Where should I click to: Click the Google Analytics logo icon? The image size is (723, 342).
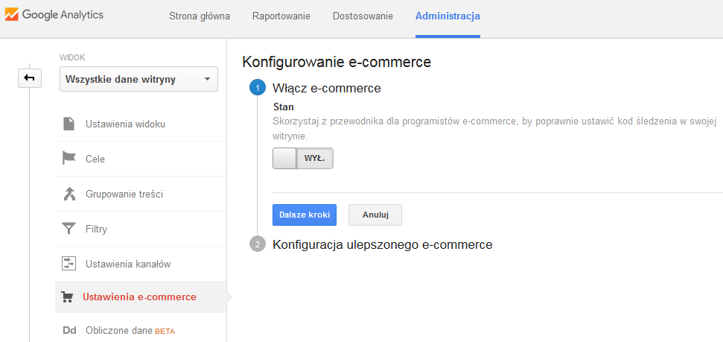coord(11,14)
